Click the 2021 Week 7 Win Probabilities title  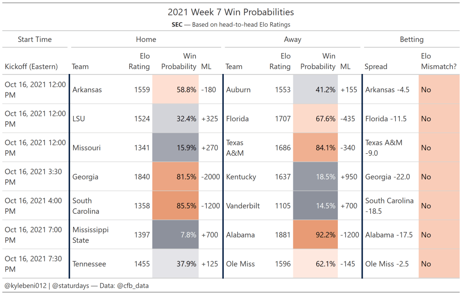(x=231, y=12)
